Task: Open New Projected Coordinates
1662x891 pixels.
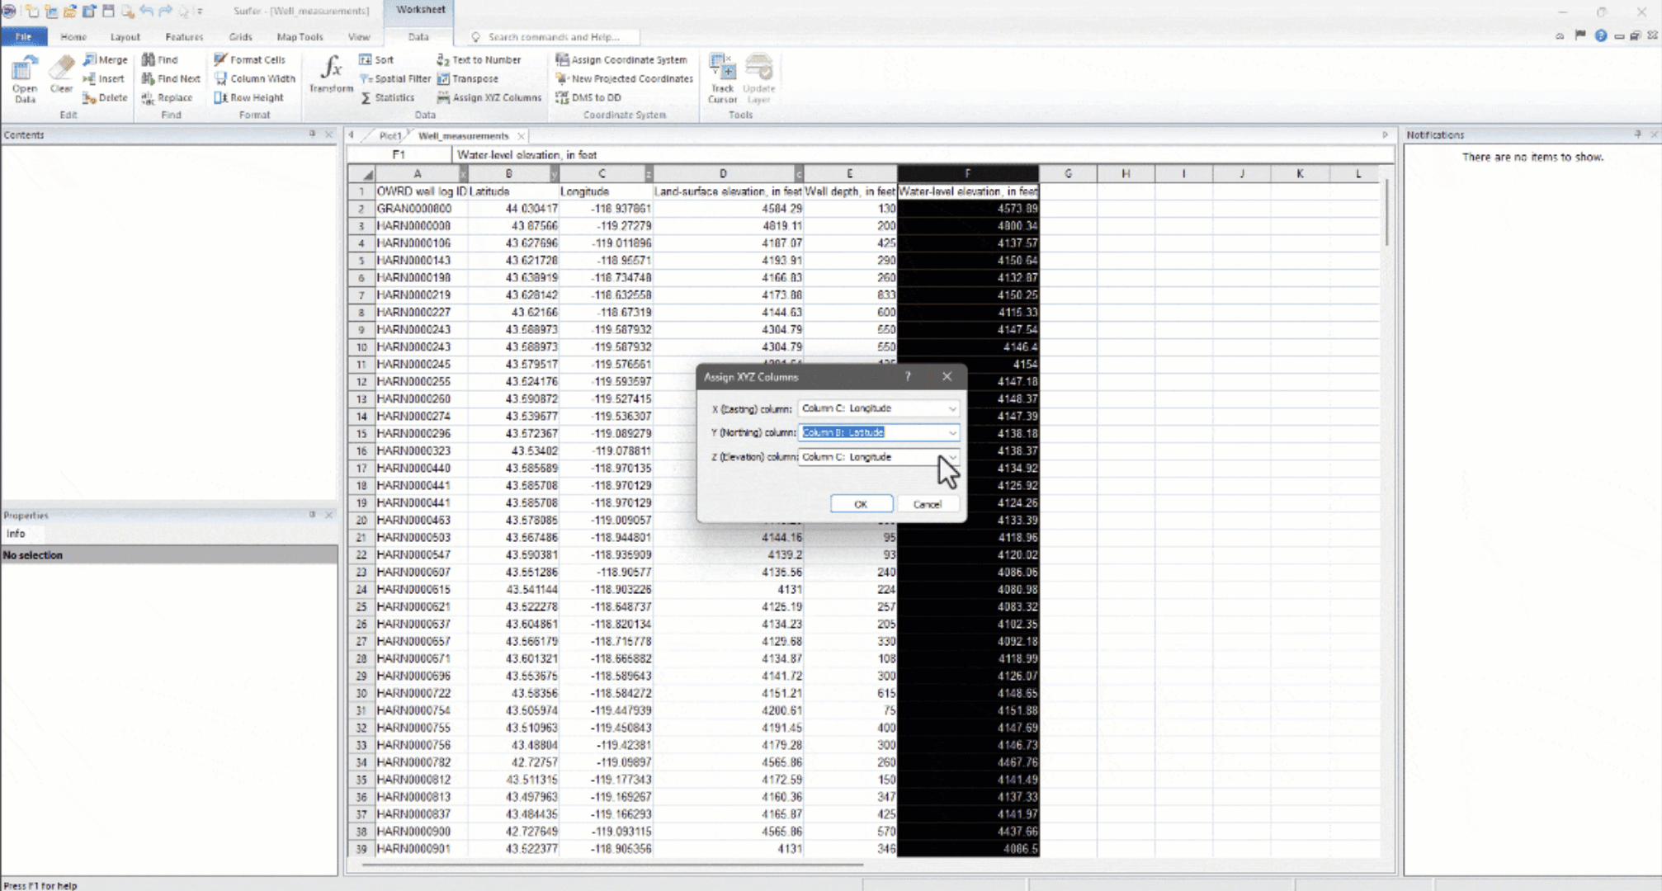Action: (x=624, y=78)
